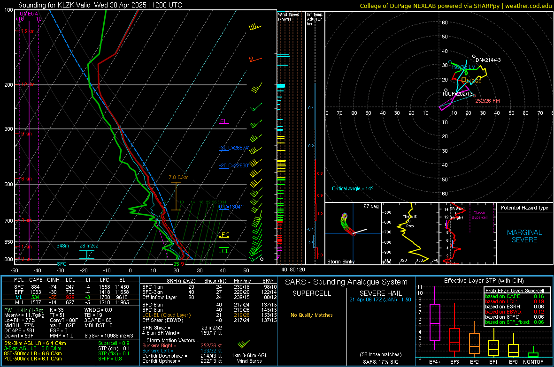The image size is (554, 367).
Task: Click the 'based on CAPE: 0.16' probability
Action: [515, 296]
